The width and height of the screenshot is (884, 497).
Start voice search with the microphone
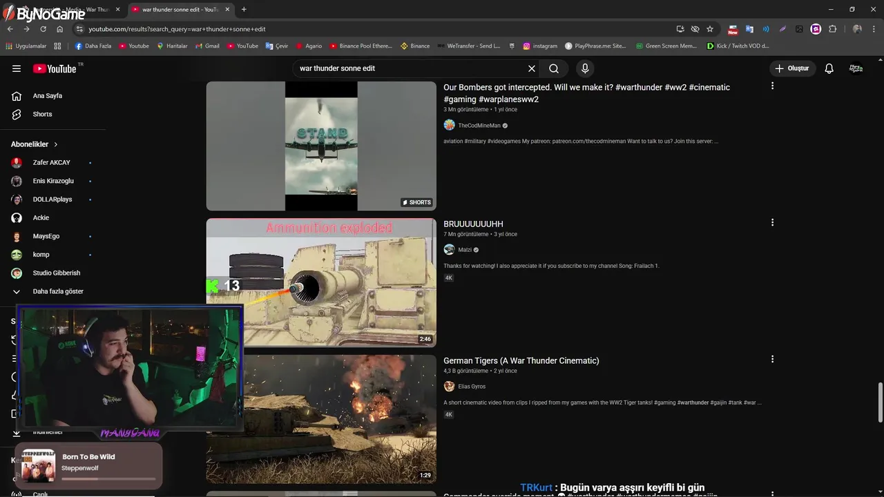tap(585, 68)
